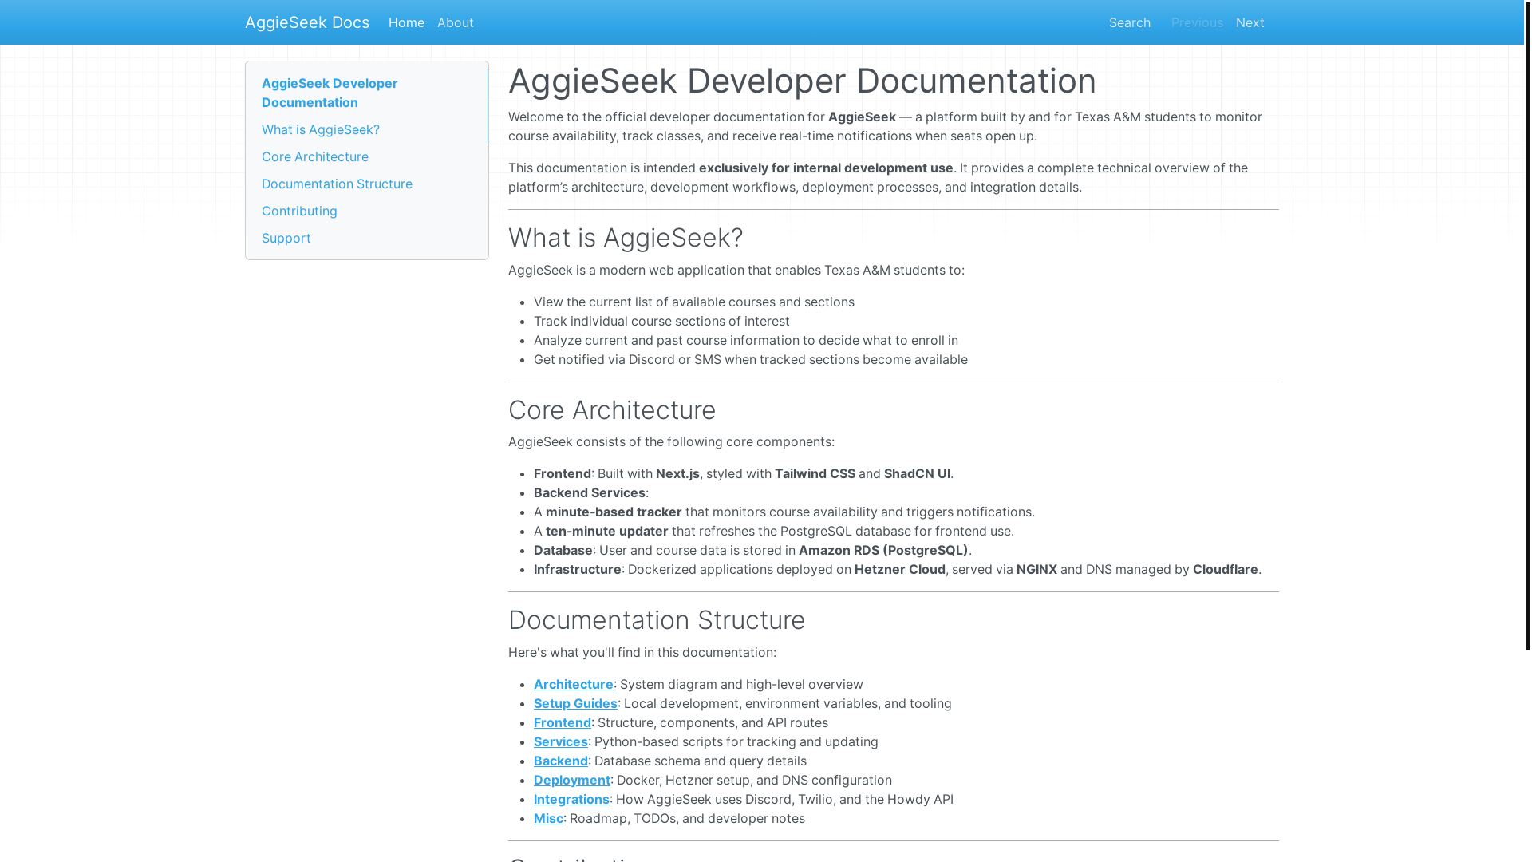Click the bold text minute-based tracker
This screenshot has width=1532, height=862.
pyautogui.click(x=614, y=512)
